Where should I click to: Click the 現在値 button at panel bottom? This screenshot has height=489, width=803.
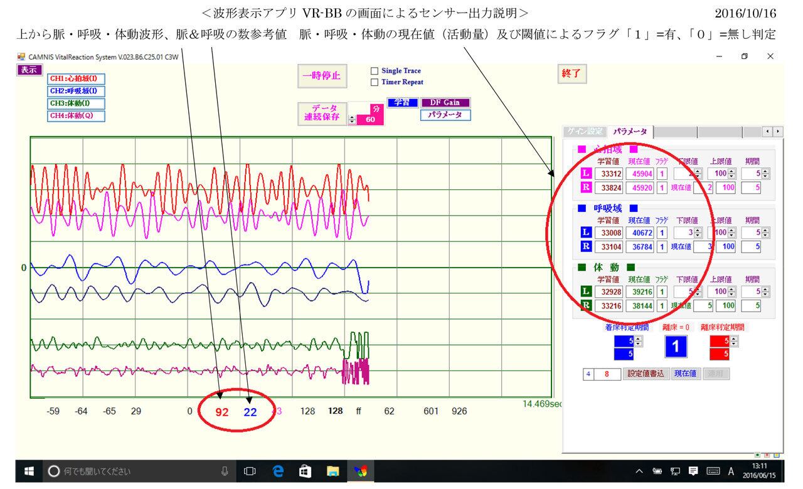tap(686, 374)
